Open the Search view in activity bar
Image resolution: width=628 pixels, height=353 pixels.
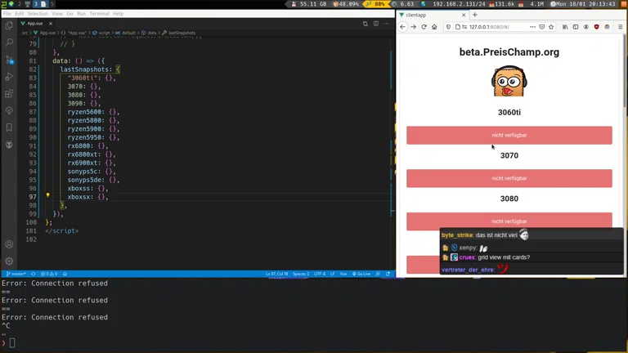(x=9, y=42)
